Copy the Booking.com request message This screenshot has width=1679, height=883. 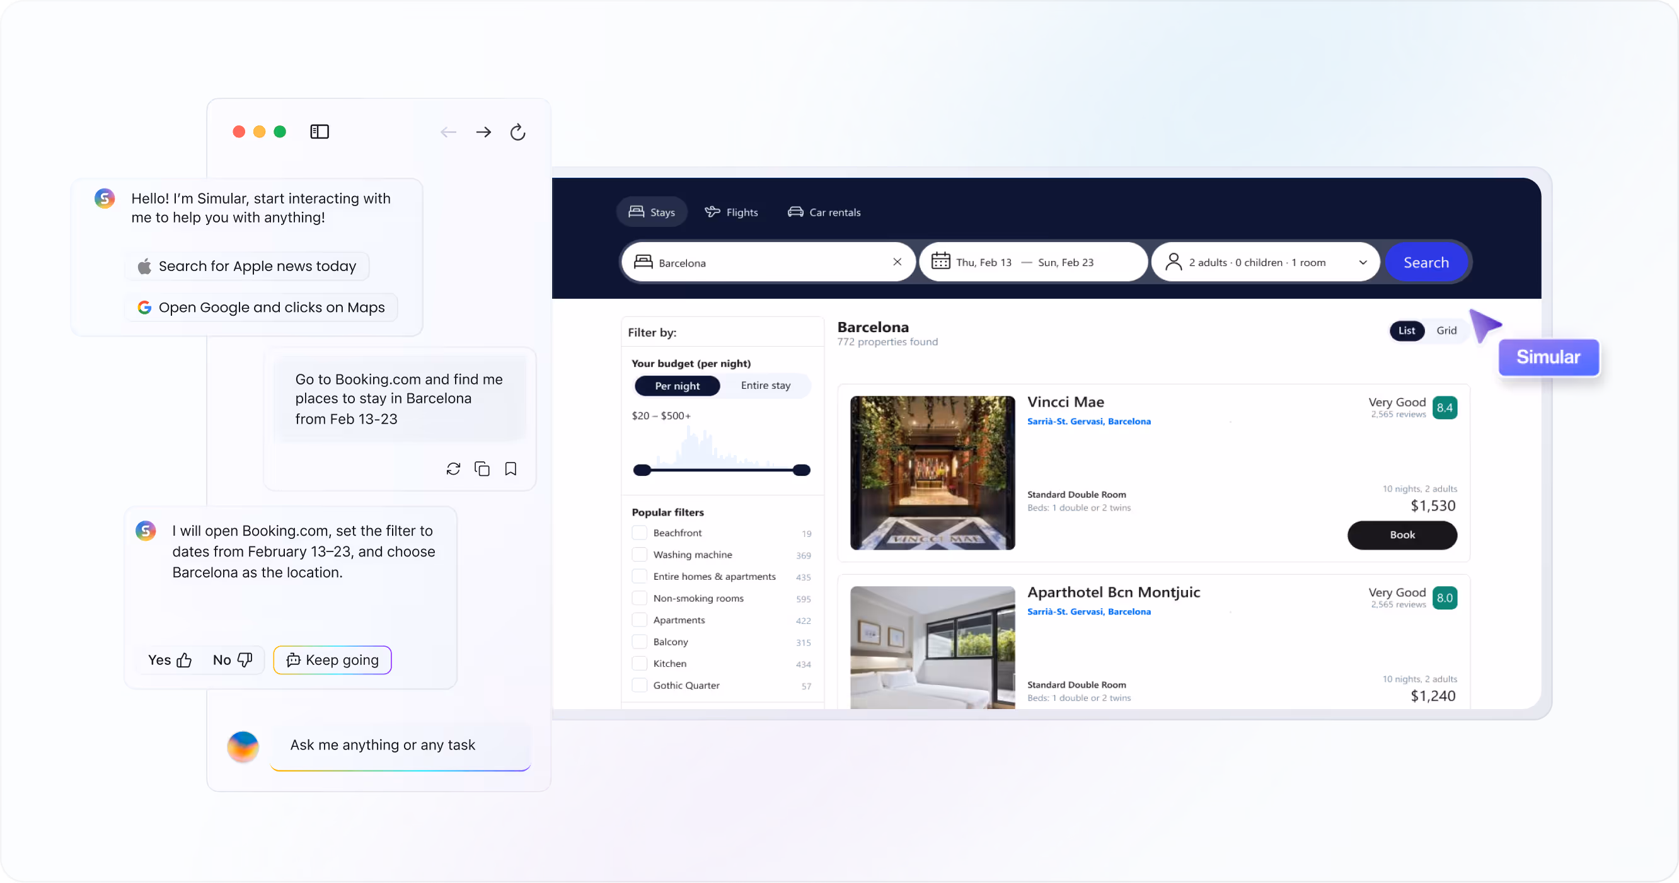pyautogui.click(x=482, y=468)
